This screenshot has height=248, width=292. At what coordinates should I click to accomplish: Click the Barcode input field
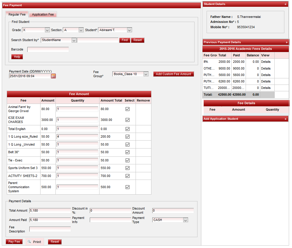point(48,50)
